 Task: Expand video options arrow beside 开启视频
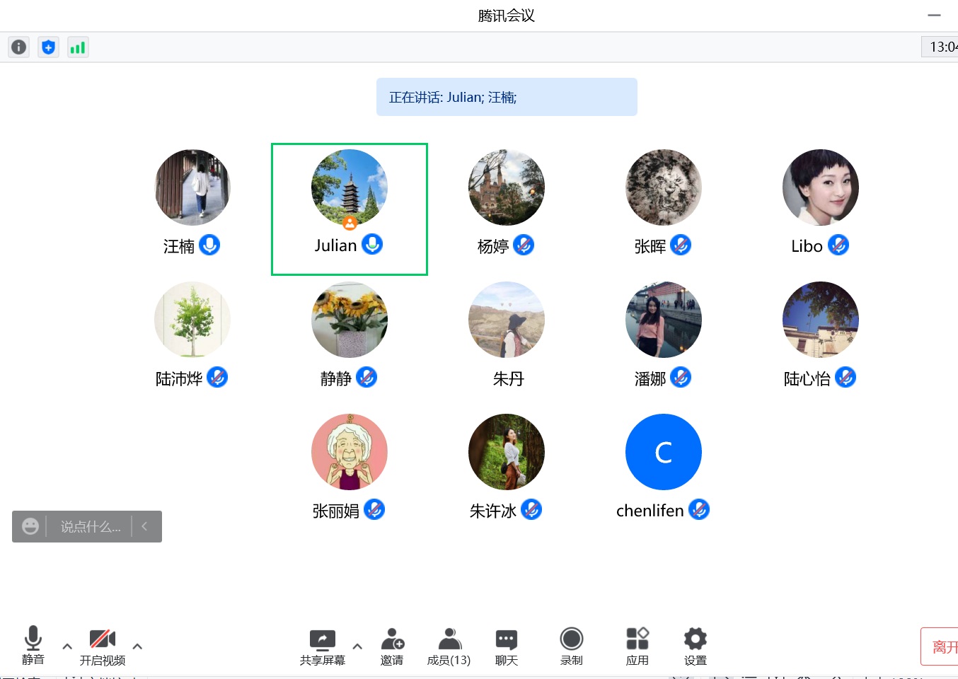137,646
